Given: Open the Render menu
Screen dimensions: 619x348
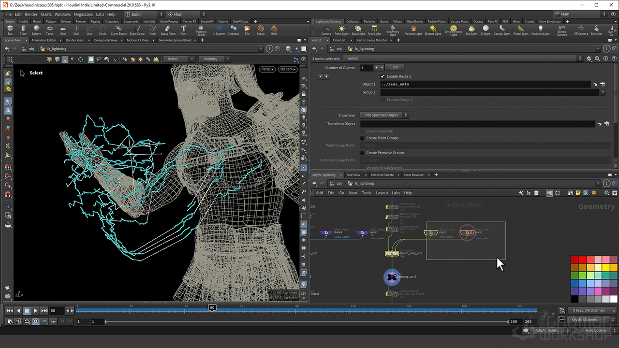Looking at the screenshot, I should coord(31,14).
